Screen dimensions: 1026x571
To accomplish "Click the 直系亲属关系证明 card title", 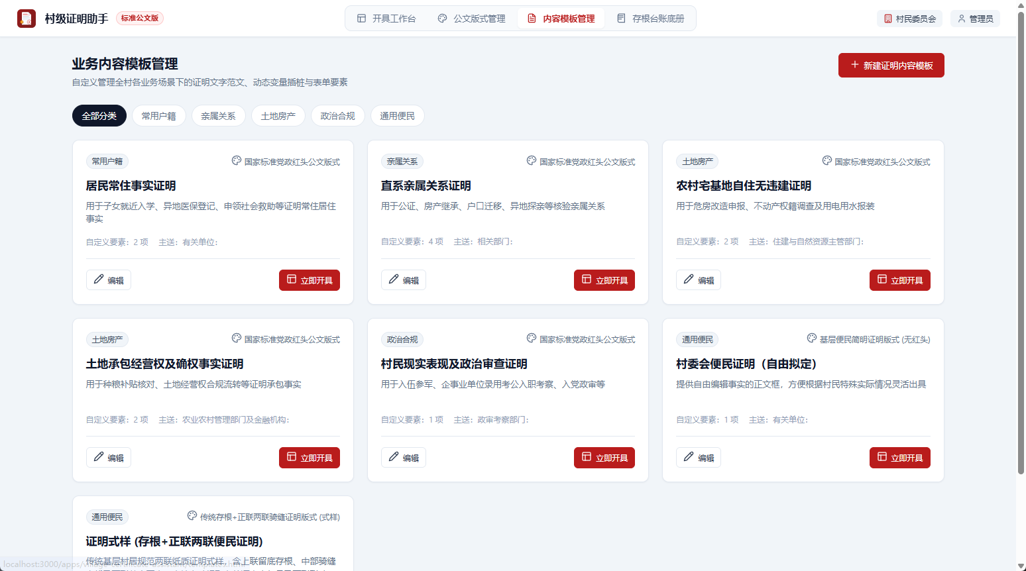I will (x=426, y=186).
